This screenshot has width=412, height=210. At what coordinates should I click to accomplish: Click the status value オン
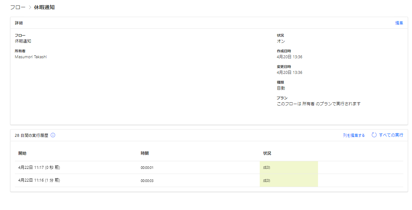[x=281, y=41]
